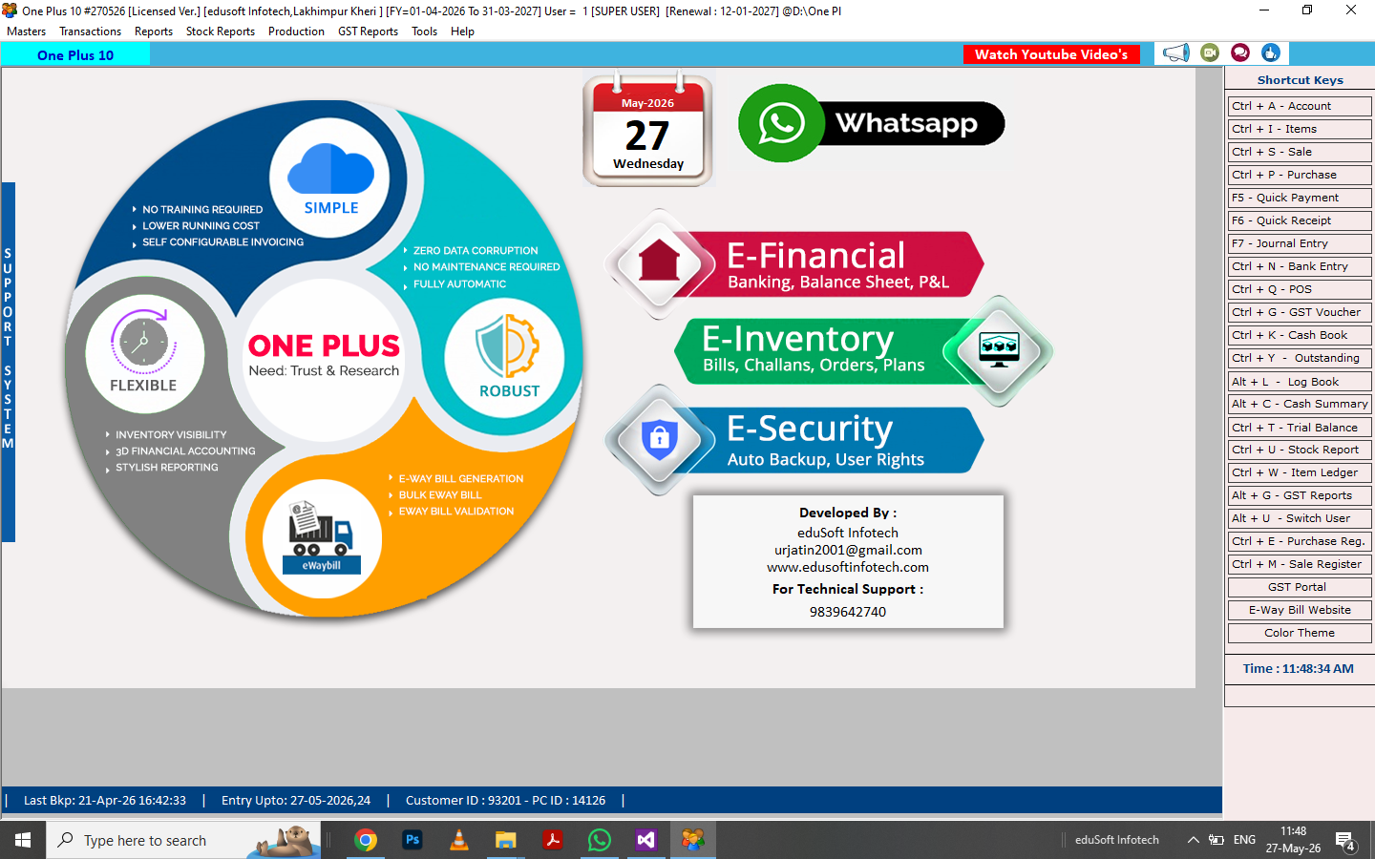Viewport: 1375px width, 859px height.
Task: Open the notification center icon
Action: coord(1346,840)
